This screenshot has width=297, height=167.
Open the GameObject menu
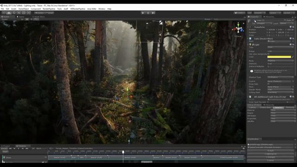[24, 9]
